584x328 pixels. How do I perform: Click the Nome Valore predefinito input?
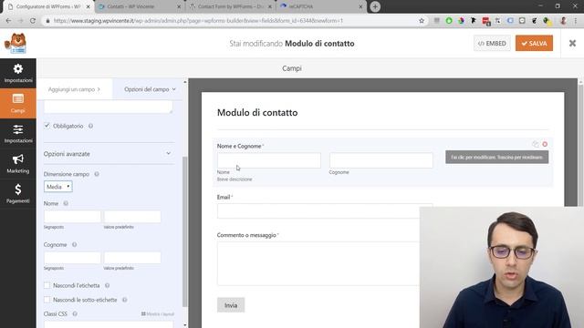click(132, 217)
